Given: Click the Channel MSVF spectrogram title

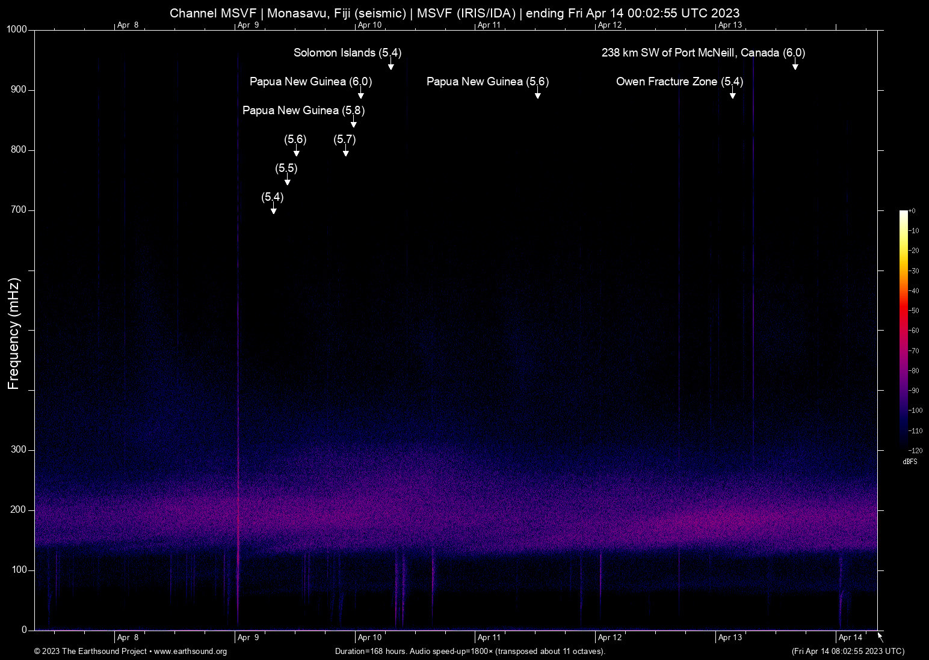Looking at the screenshot, I should (x=455, y=13).
